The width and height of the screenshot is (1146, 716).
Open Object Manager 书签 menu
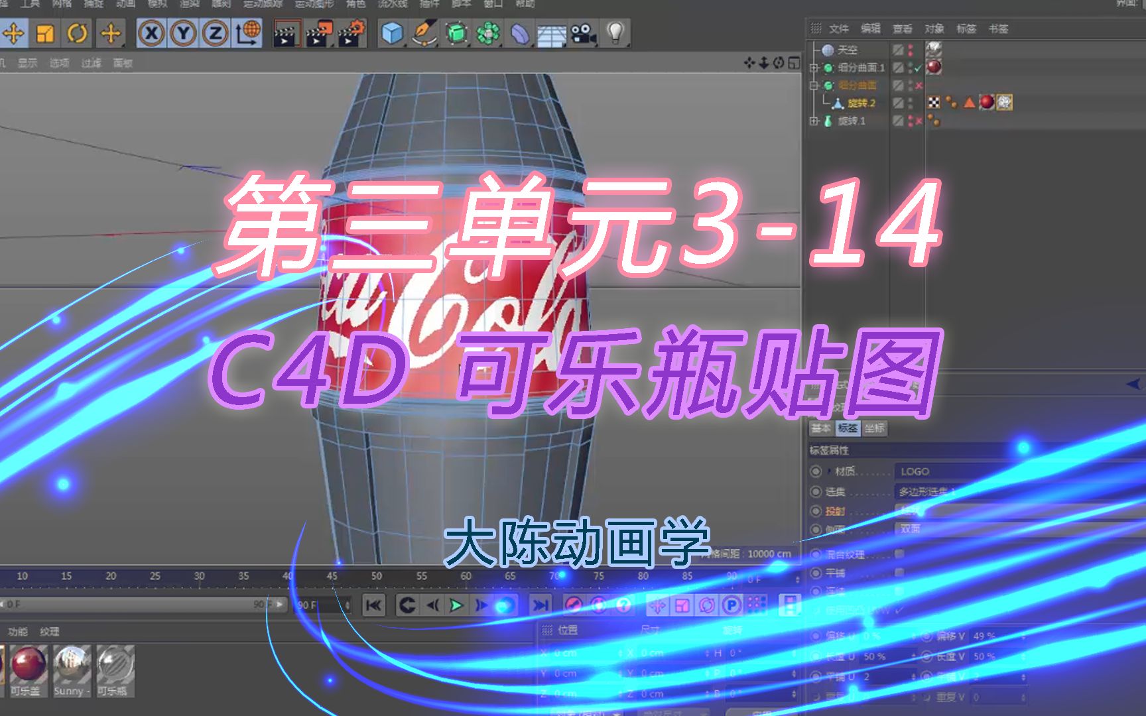click(997, 29)
